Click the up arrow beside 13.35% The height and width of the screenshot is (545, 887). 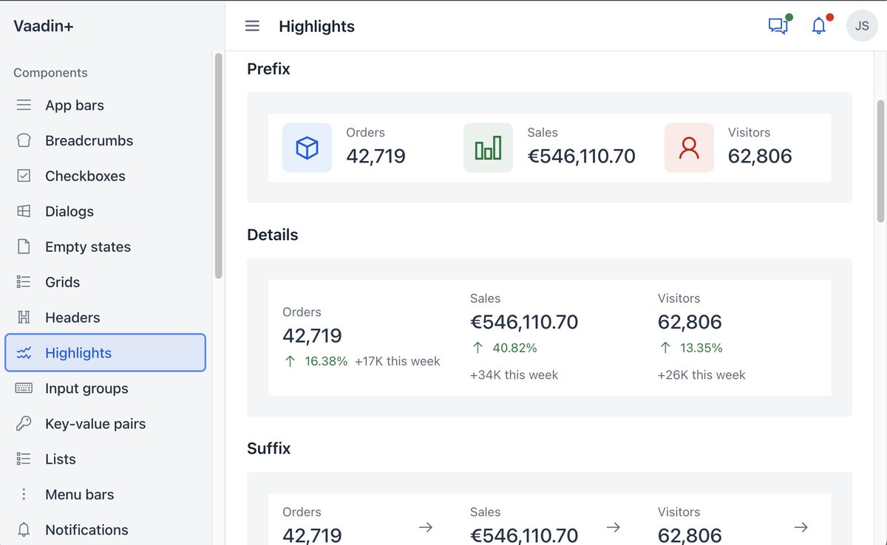(x=665, y=348)
